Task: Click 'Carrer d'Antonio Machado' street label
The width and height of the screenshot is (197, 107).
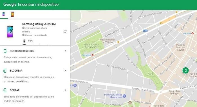Action: tap(117, 31)
